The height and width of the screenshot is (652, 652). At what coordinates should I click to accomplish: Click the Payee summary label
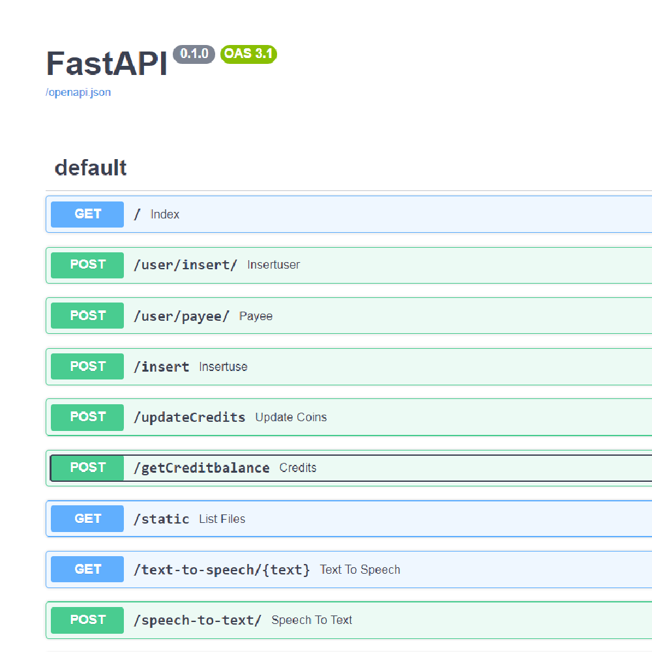(256, 316)
